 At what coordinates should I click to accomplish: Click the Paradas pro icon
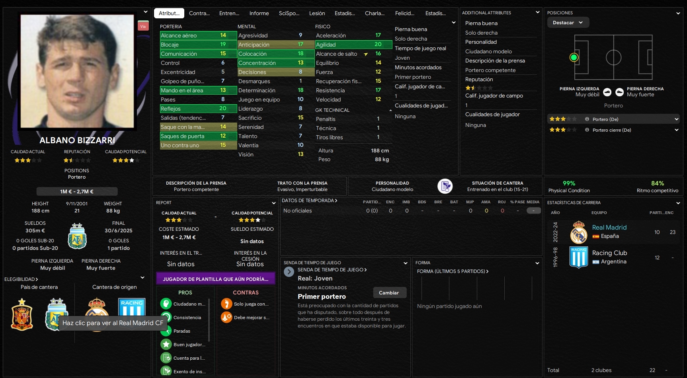pyautogui.click(x=166, y=331)
